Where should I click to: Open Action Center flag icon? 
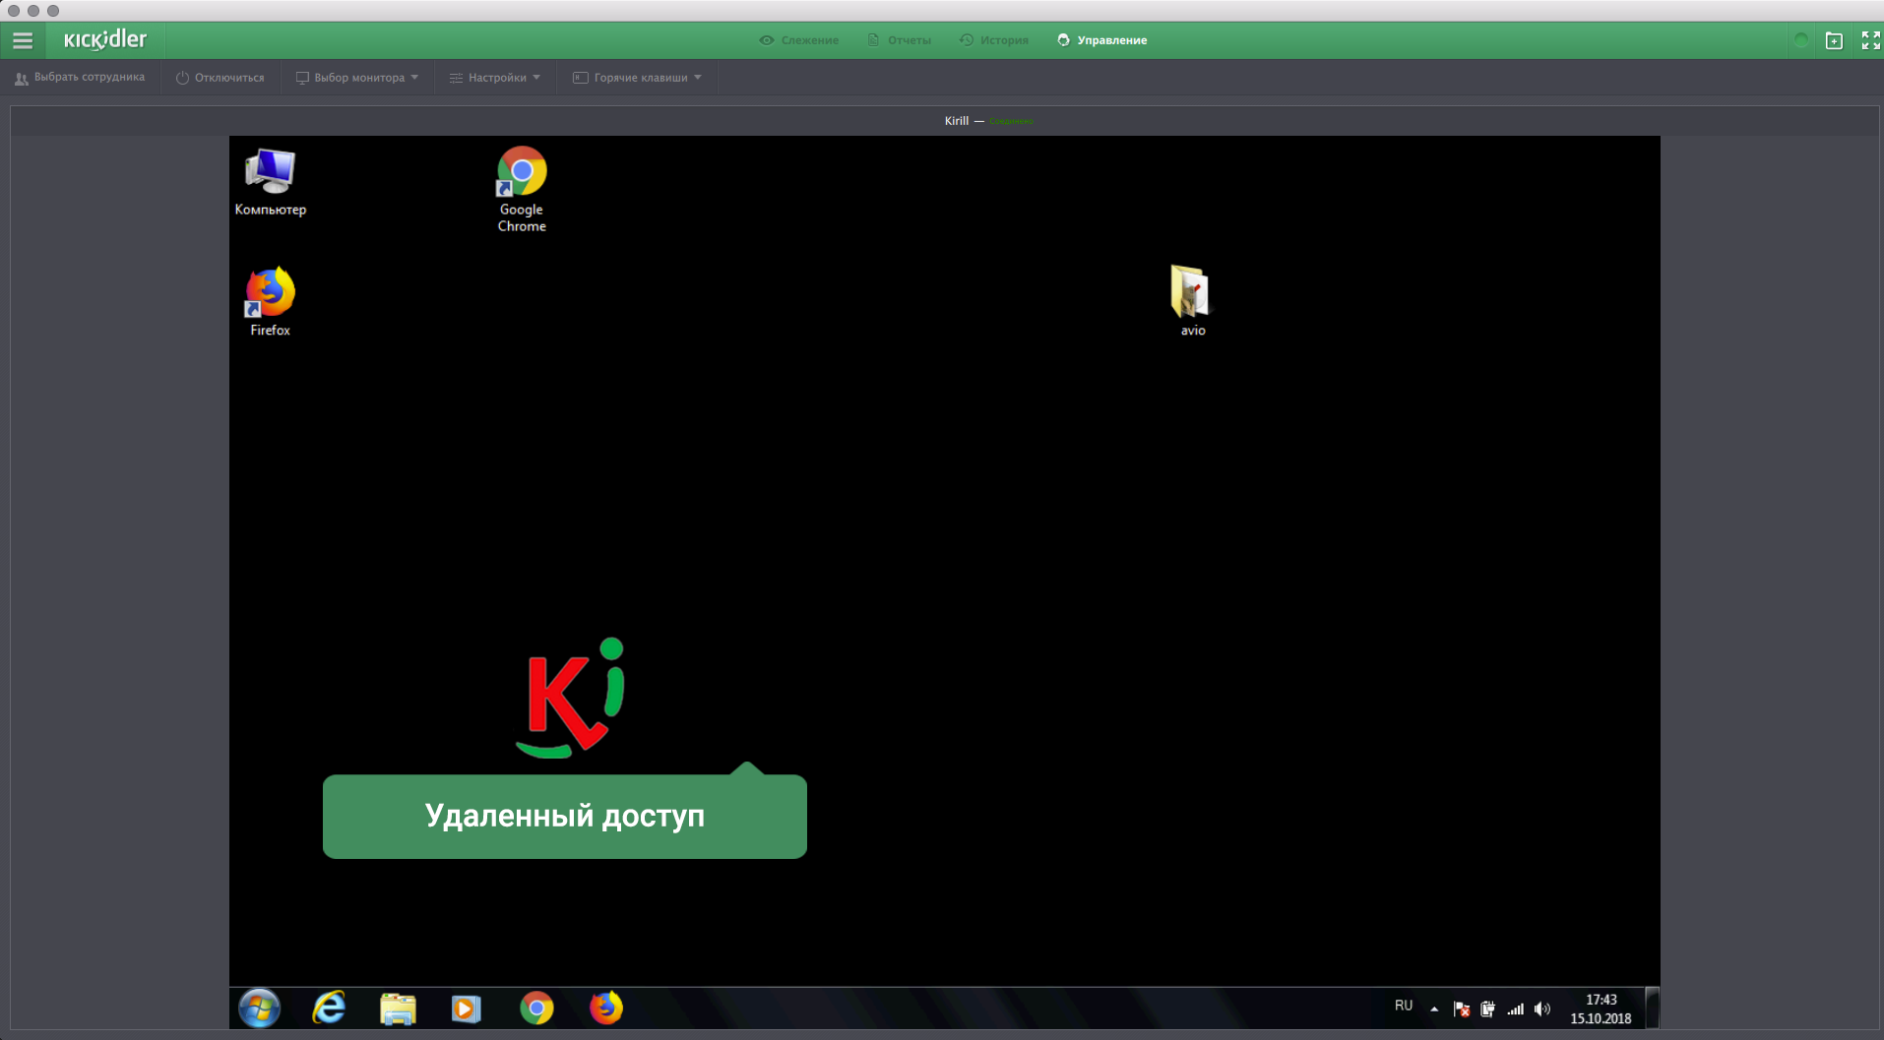click(1462, 1009)
